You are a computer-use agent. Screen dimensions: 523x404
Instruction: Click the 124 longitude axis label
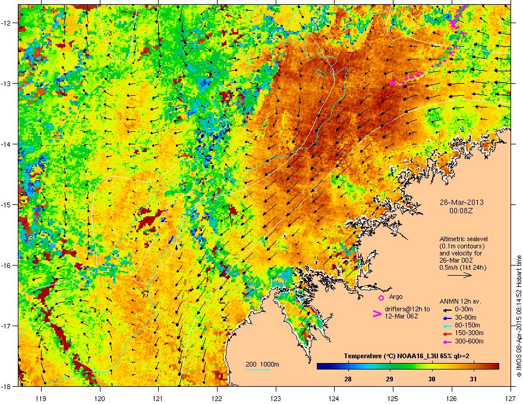pos(334,398)
